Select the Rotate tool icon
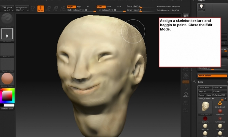 coord(63,9)
